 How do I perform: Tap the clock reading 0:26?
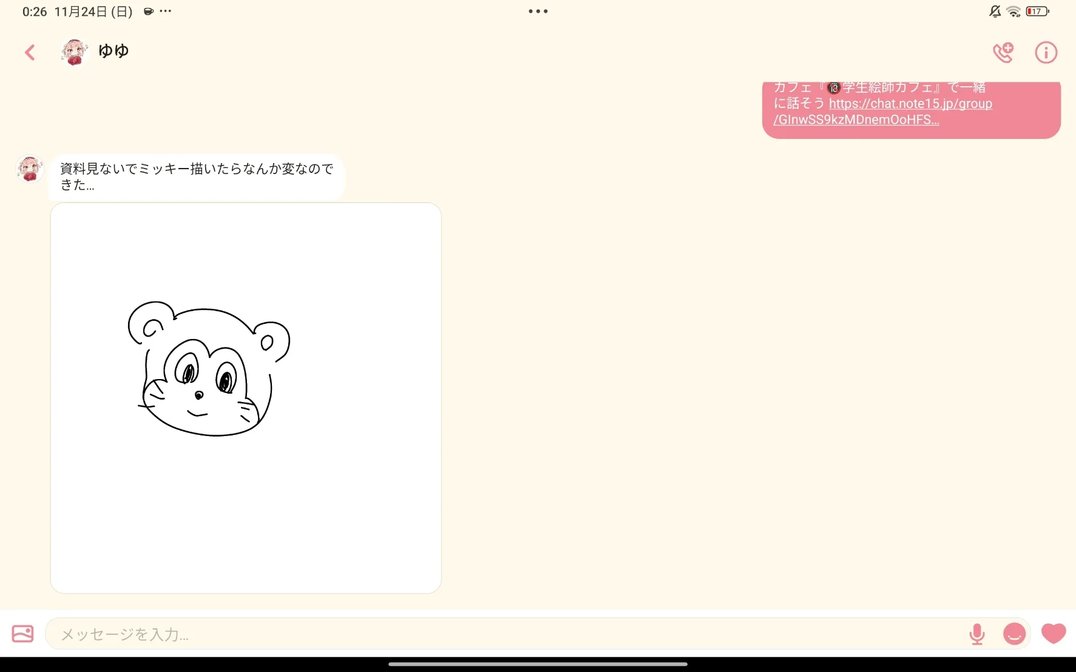click(35, 12)
